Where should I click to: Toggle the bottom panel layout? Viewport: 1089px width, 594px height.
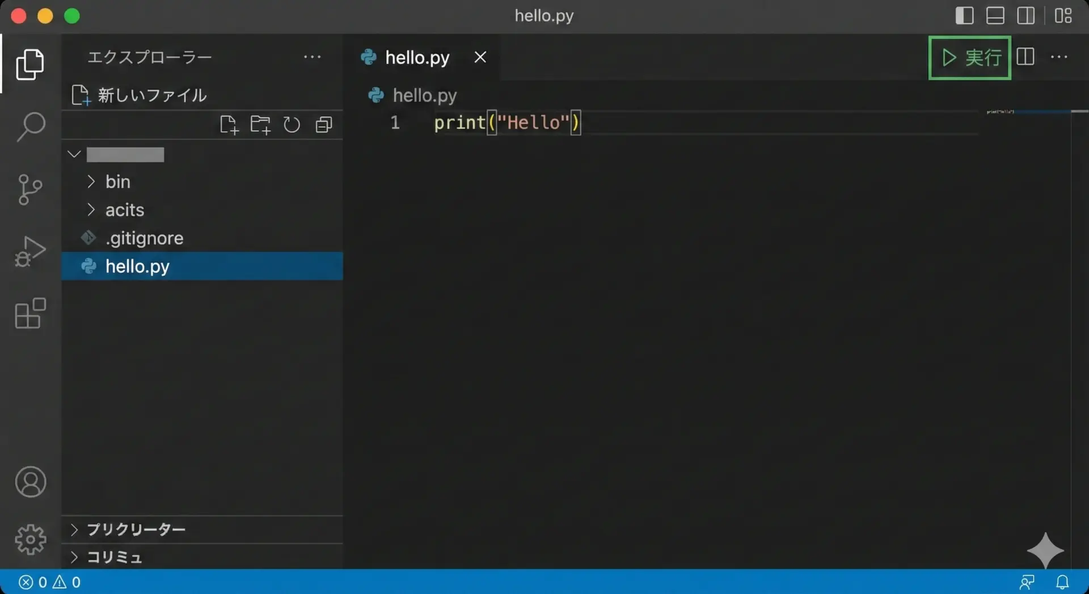(x=995, y=16)
